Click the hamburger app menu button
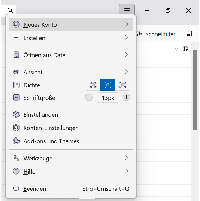The image size is (200, 201). pos(127,11)
